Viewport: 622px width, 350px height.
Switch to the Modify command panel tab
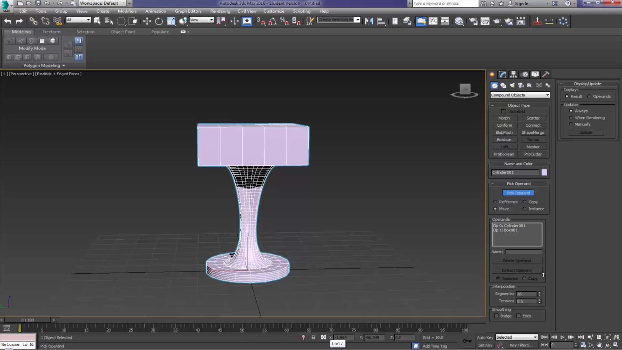point(503,74)
